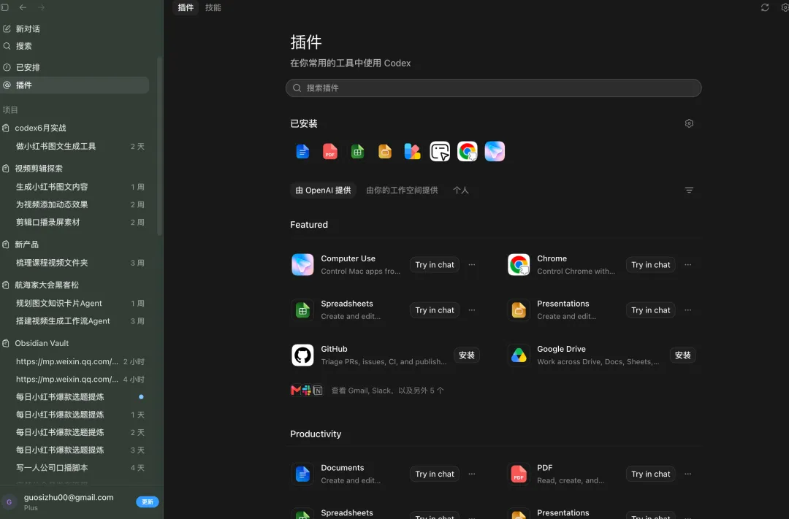
Task: Select the 由 OpenAI 提供 filter tab
Action: (x=323, y=190)
